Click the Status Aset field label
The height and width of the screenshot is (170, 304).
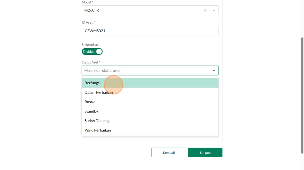tap(90, 62)
